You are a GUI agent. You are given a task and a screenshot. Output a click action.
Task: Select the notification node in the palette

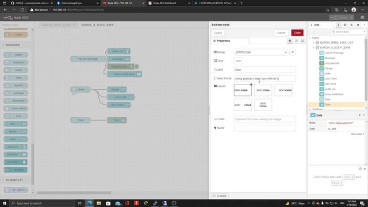[16, 155]
